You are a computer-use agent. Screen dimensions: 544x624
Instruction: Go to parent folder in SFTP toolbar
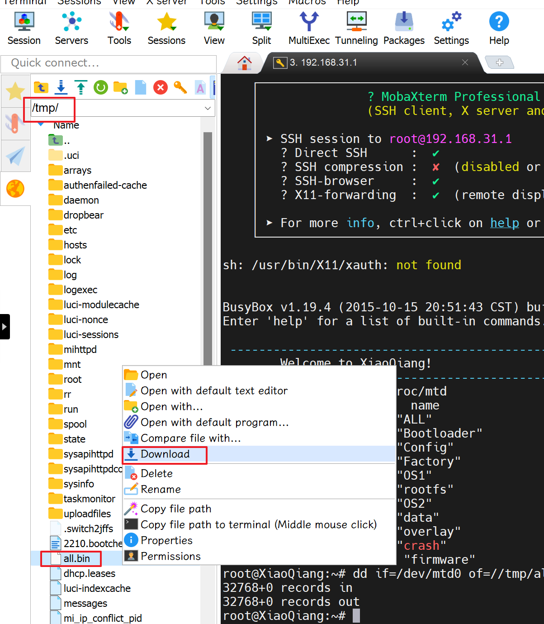point(41,87)
